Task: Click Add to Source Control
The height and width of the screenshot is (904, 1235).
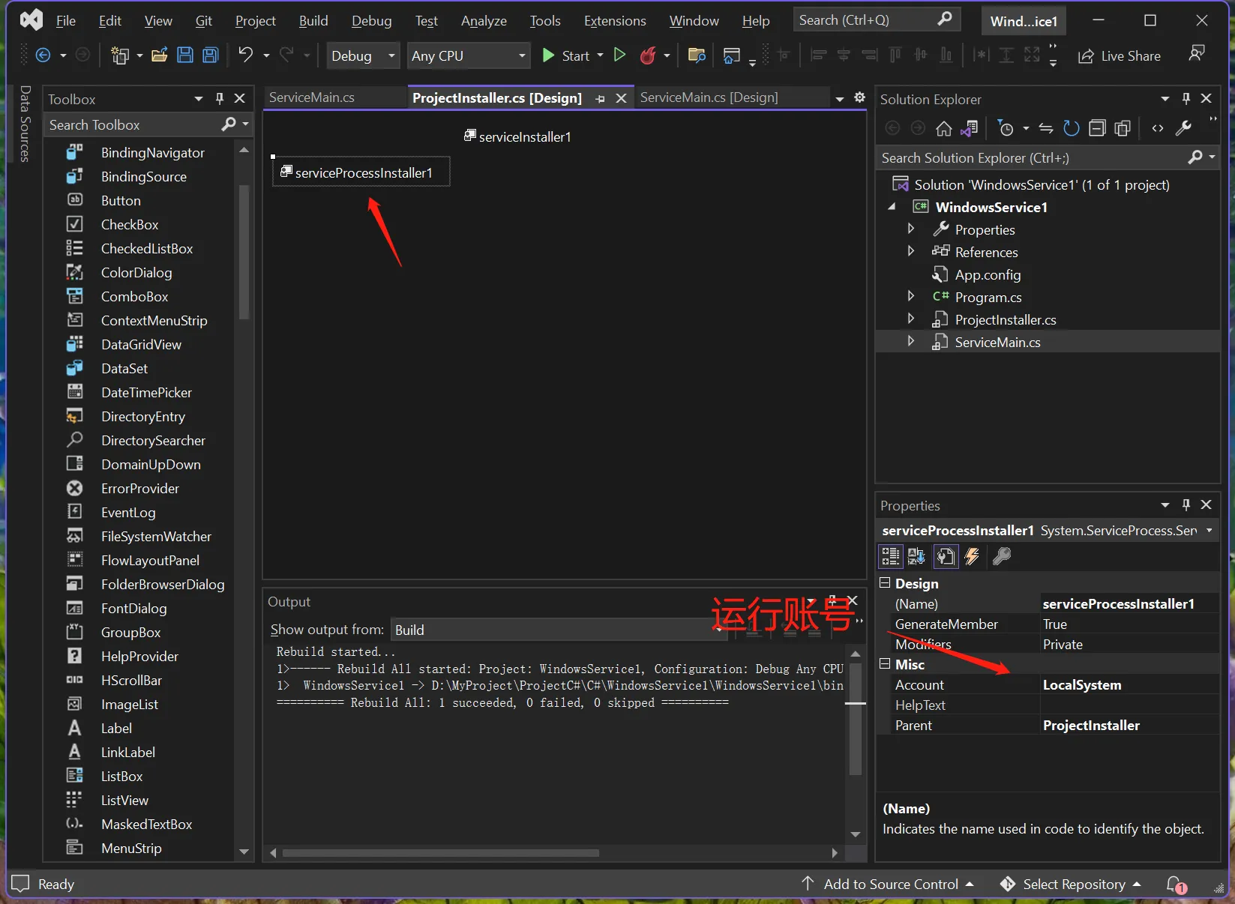Action: click(x=888, y=885)
